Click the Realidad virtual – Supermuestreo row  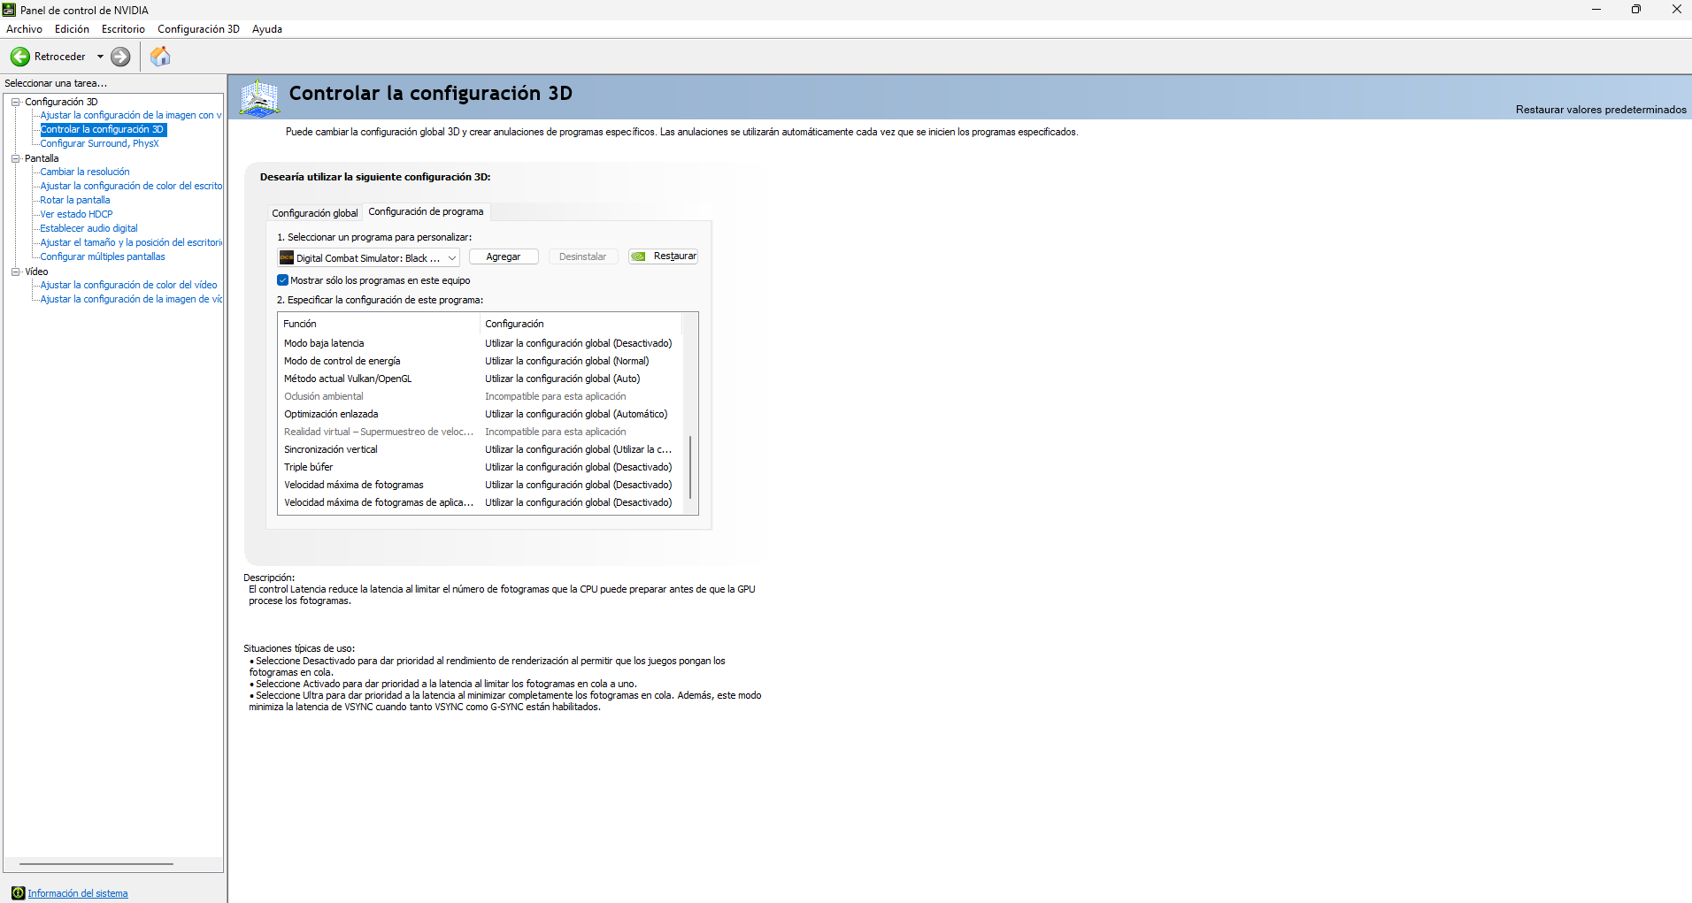click(481, 432)
